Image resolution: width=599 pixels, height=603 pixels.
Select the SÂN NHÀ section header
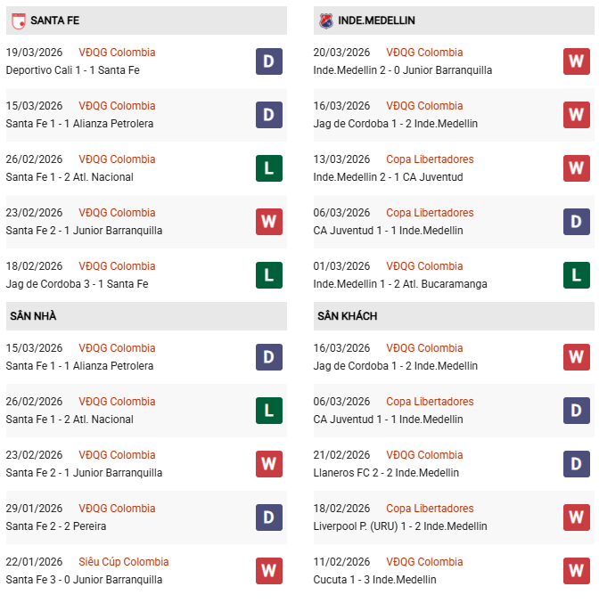pos(33,316)
